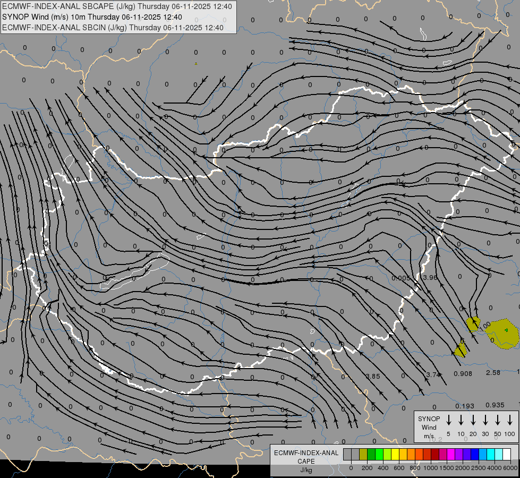
Task: Click the '4000' label on CAPE scale
Action: (x=495, y=468)
